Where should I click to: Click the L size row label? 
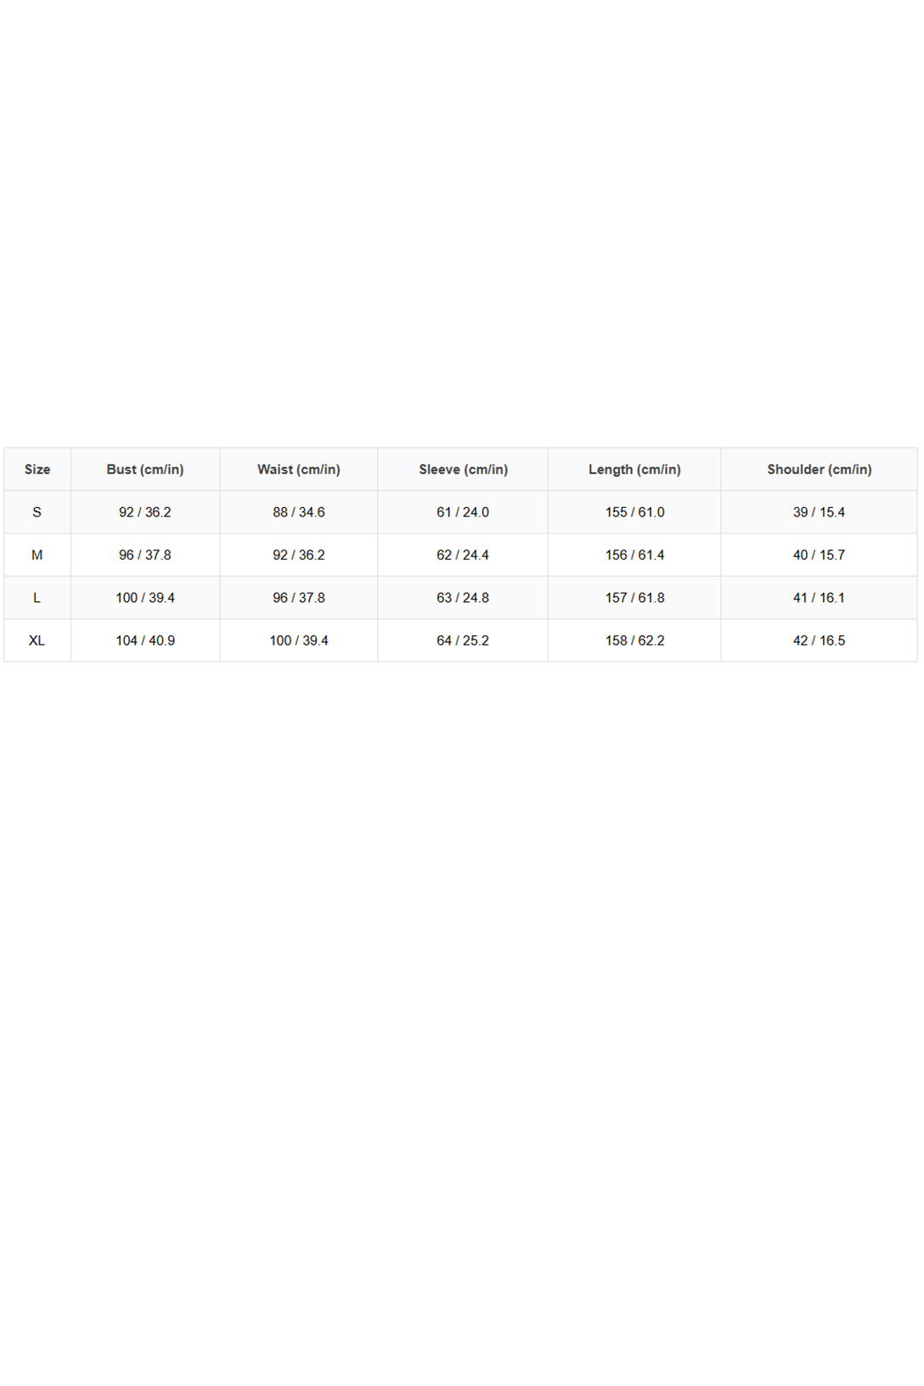click(37, 598)
